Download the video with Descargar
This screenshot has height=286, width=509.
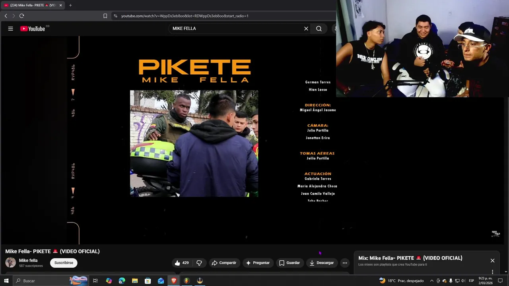[322, 263]
